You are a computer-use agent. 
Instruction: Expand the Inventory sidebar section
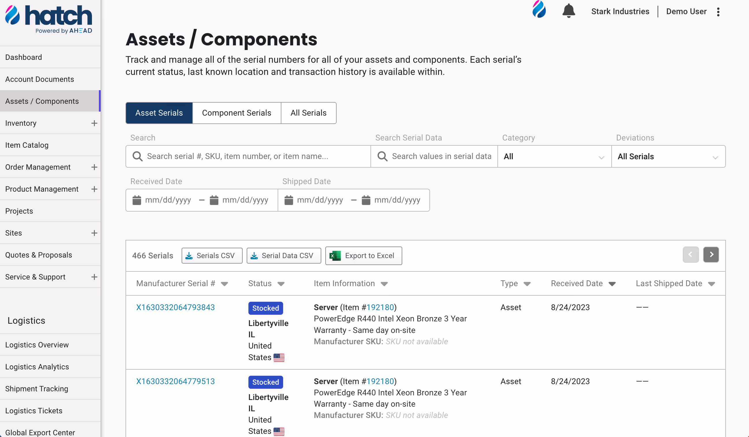click(94, 123)
